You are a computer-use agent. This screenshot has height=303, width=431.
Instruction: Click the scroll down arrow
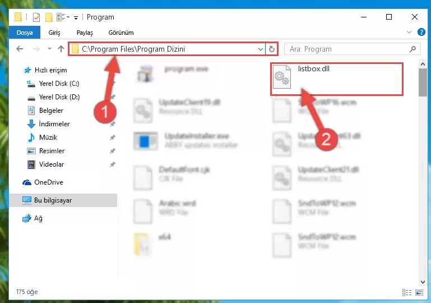[x=423, y=282]
